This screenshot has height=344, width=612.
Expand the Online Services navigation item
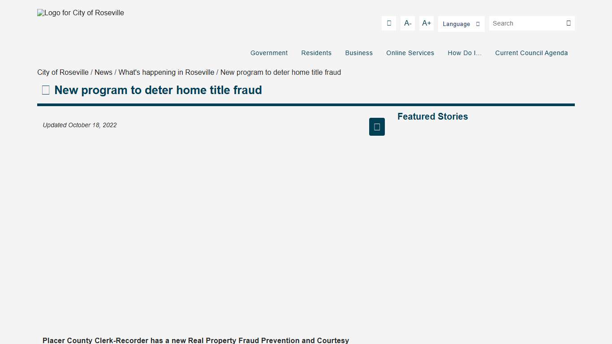pyautogui.click(x=410, y=53)
